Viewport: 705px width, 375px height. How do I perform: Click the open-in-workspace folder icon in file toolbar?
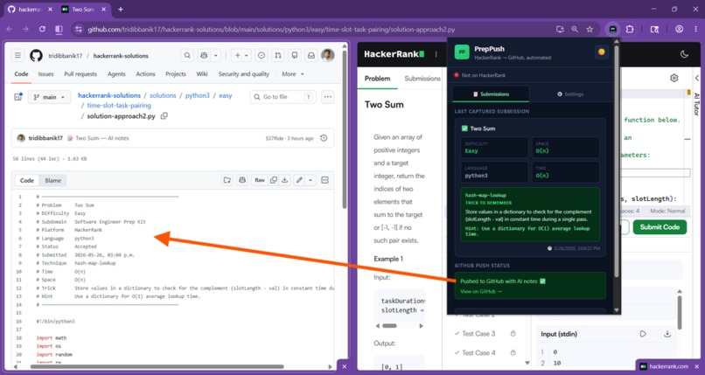point(227,180)
